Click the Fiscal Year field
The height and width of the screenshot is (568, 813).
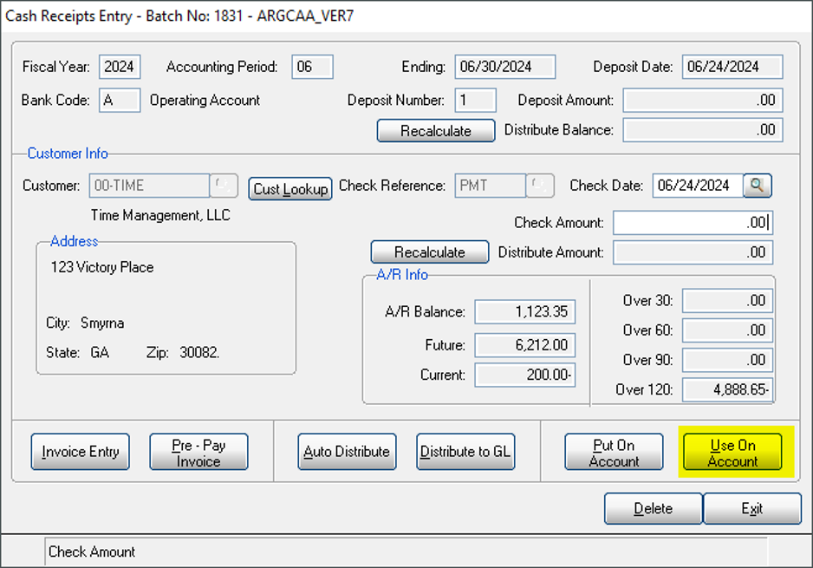point(120,67)
